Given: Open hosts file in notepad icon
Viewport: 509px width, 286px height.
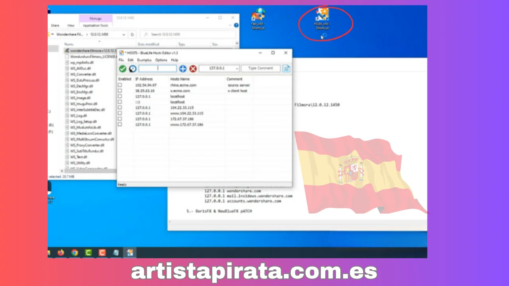Looking at the screenshot, I should click(286, 69).
